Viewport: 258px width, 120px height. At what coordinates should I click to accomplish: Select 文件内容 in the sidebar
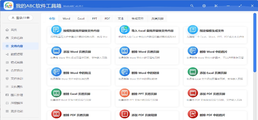pyautogui.click(x=21, y=46)
